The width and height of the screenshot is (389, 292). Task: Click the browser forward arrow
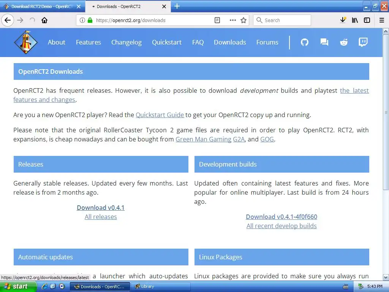[x=21, y=21]
